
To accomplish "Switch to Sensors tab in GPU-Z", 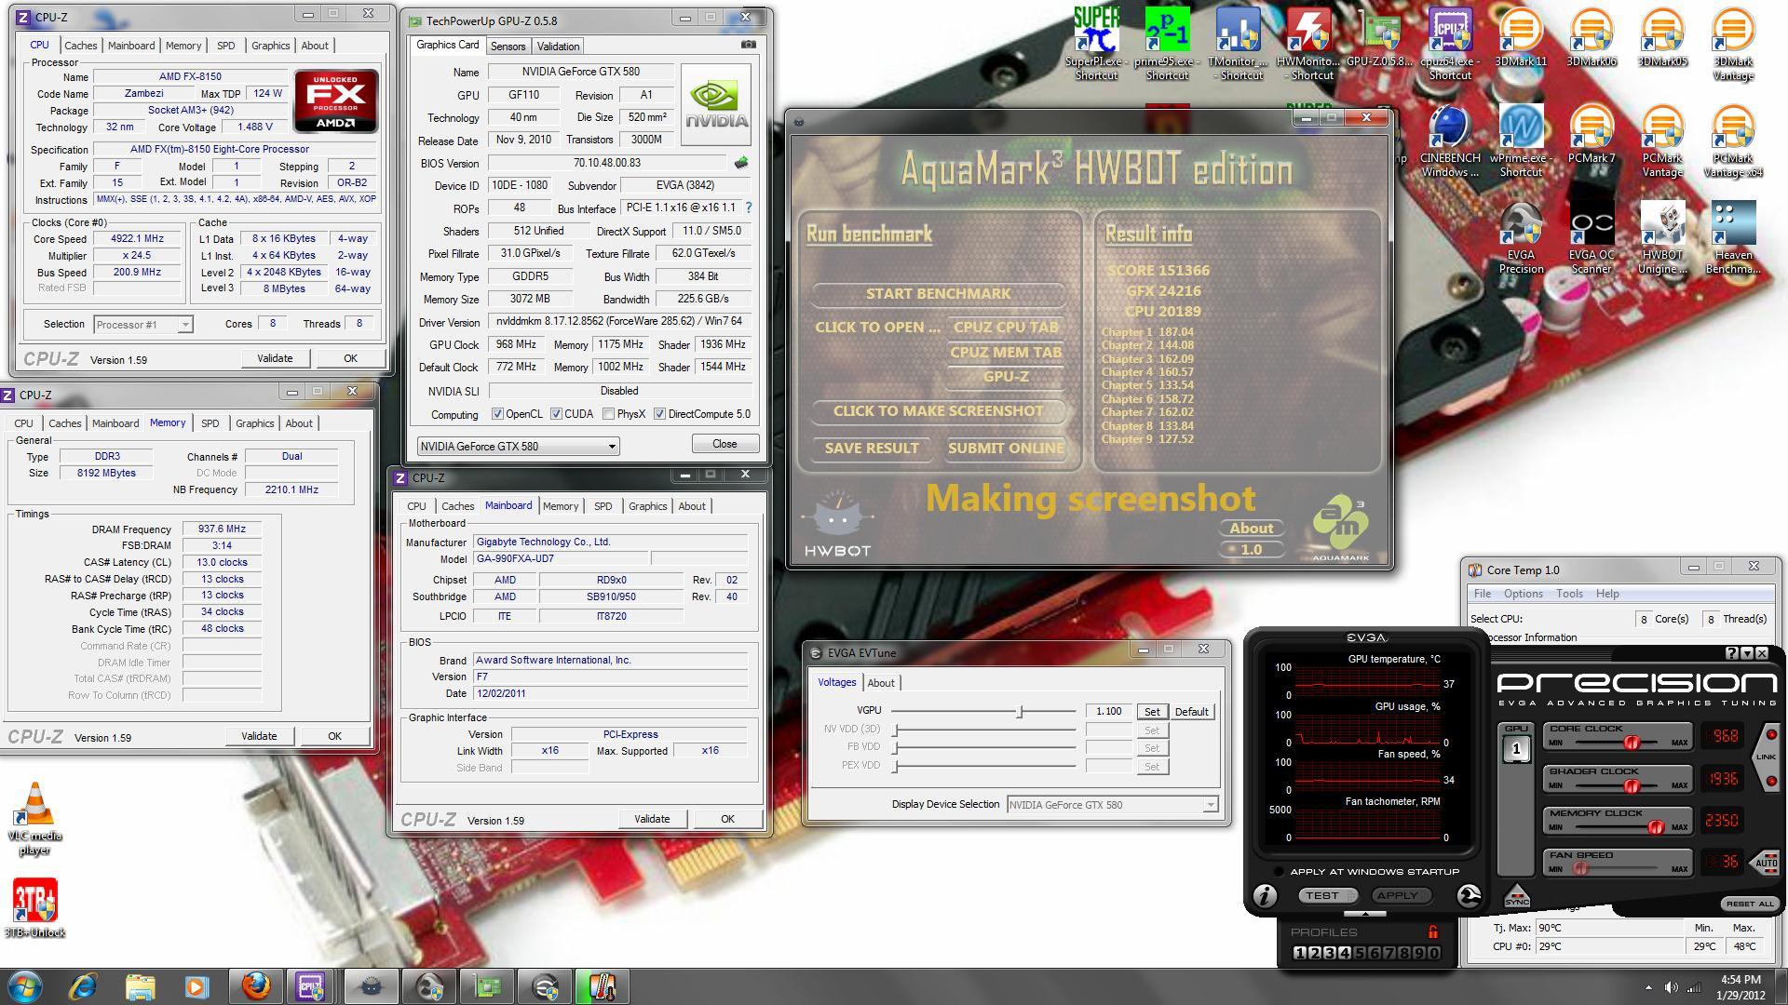I will coord(508,46).
